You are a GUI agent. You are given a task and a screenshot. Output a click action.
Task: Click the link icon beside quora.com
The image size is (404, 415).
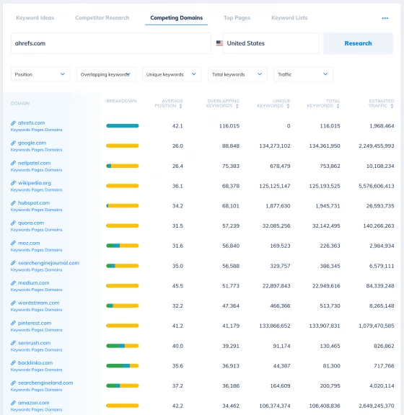[x=13, y=223]
